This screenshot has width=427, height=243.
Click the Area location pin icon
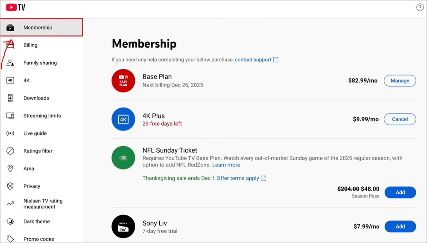coord(10,168)
